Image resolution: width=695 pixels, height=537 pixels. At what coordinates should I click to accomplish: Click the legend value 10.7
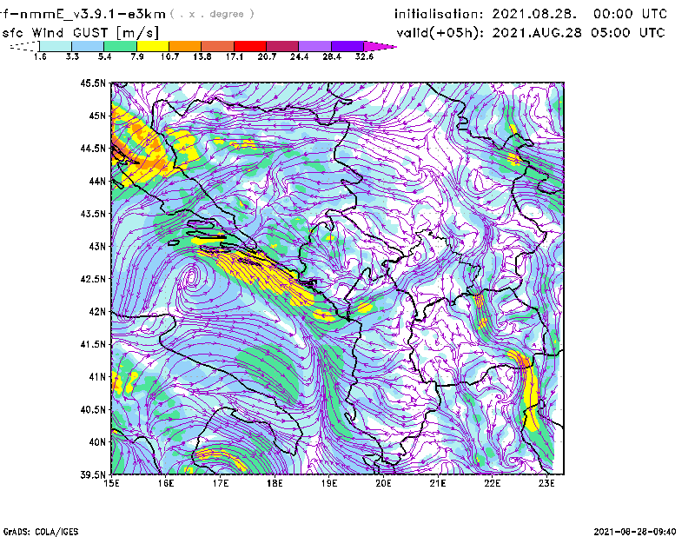tap(169, 56)
